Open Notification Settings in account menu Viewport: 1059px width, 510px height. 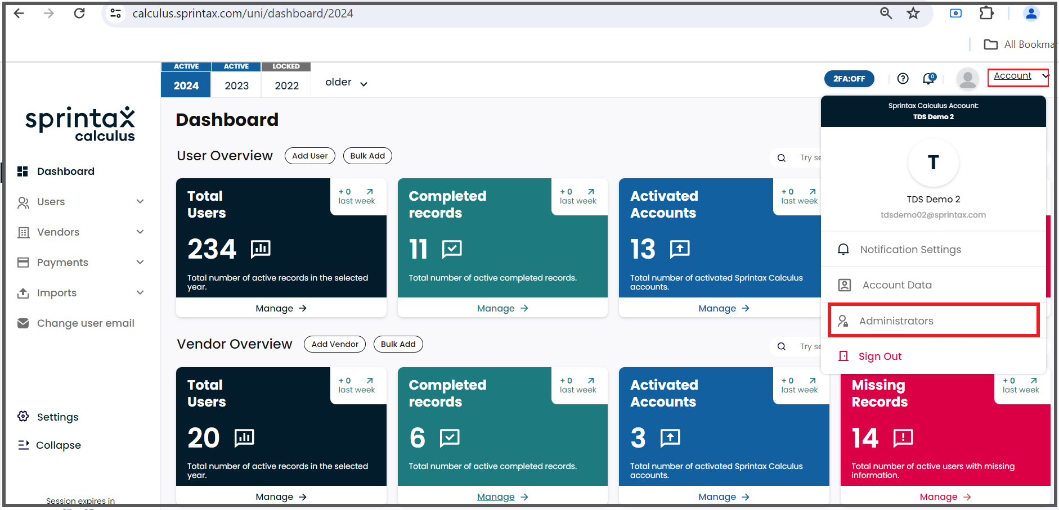[934, 249]
